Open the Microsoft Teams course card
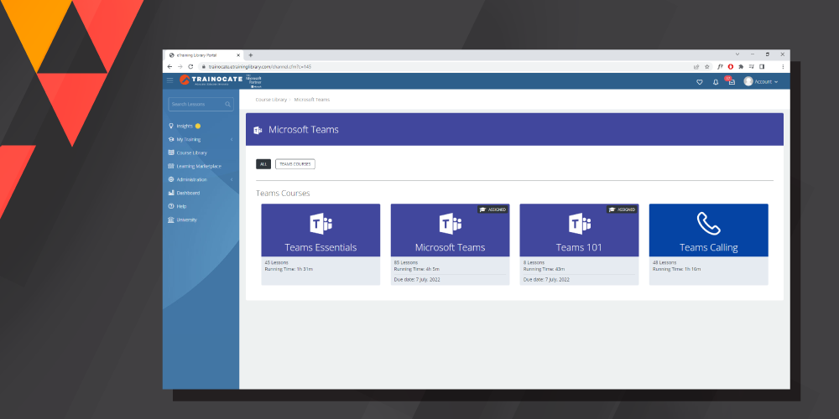This screenshot has height=419, width=839. click(450, 244)
